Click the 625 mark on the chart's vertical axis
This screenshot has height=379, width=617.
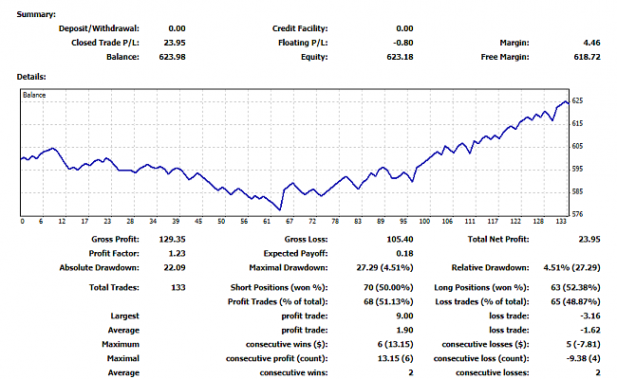point(577,101)
